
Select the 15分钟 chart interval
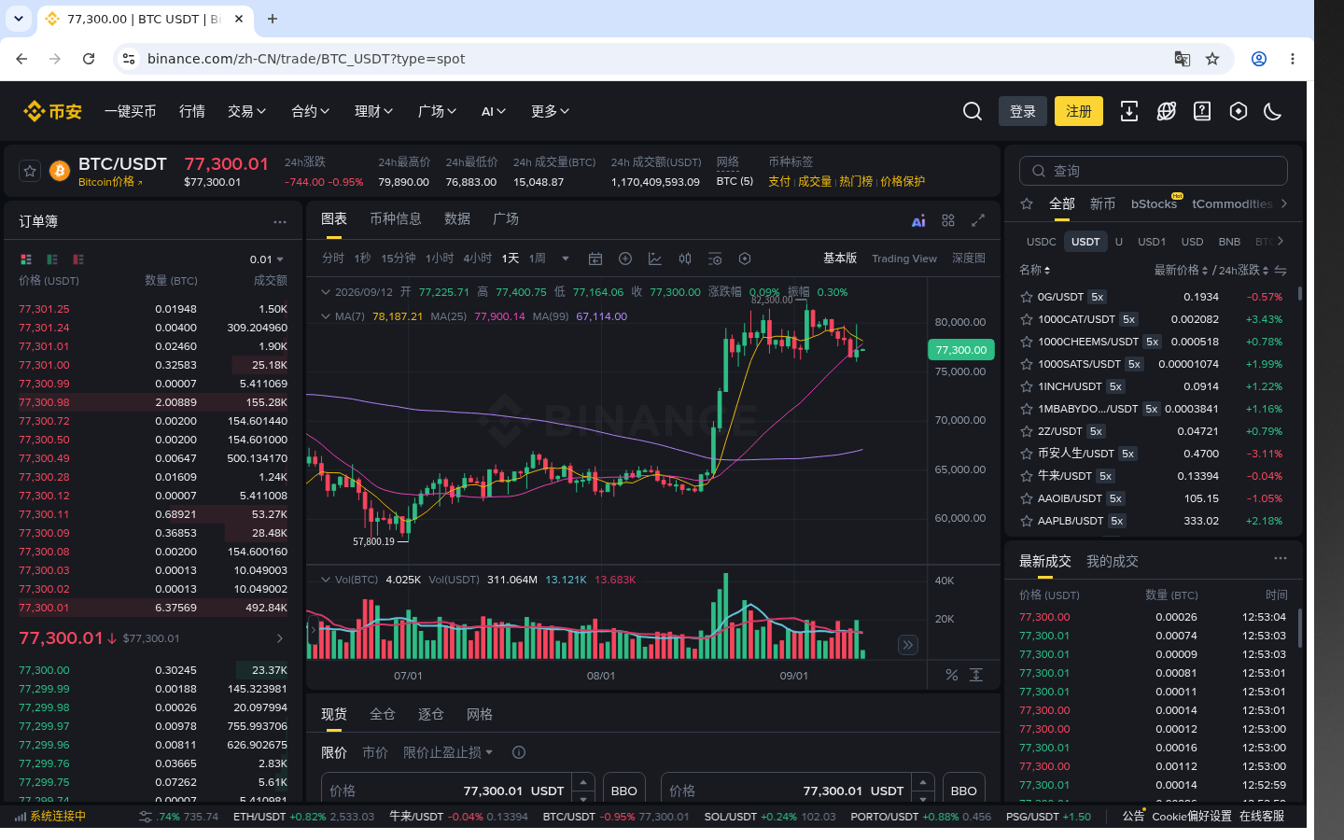click(399, 259)
